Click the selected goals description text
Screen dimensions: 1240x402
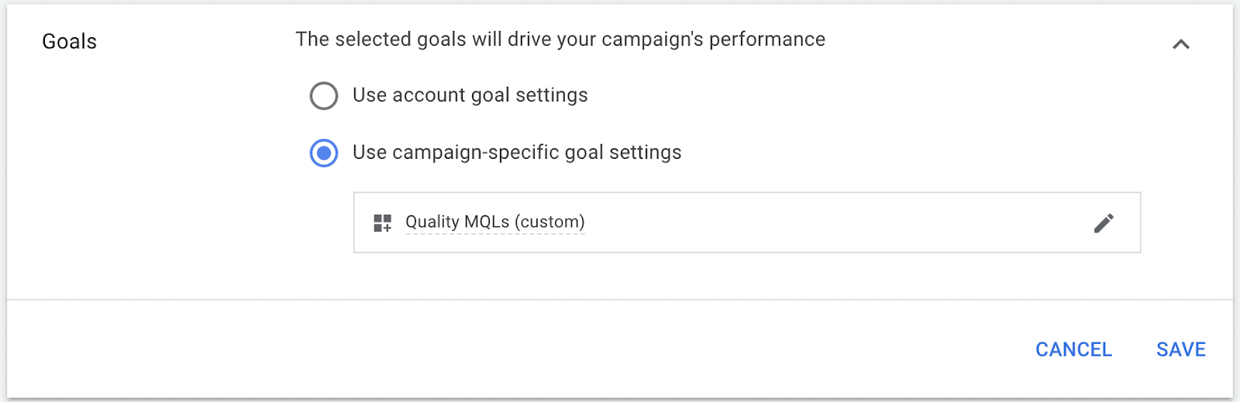(x=560, y=40)
